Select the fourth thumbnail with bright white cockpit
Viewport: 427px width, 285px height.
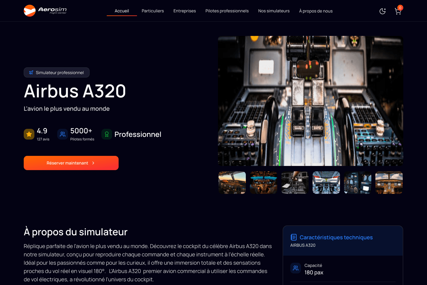[x=326, y=183]
